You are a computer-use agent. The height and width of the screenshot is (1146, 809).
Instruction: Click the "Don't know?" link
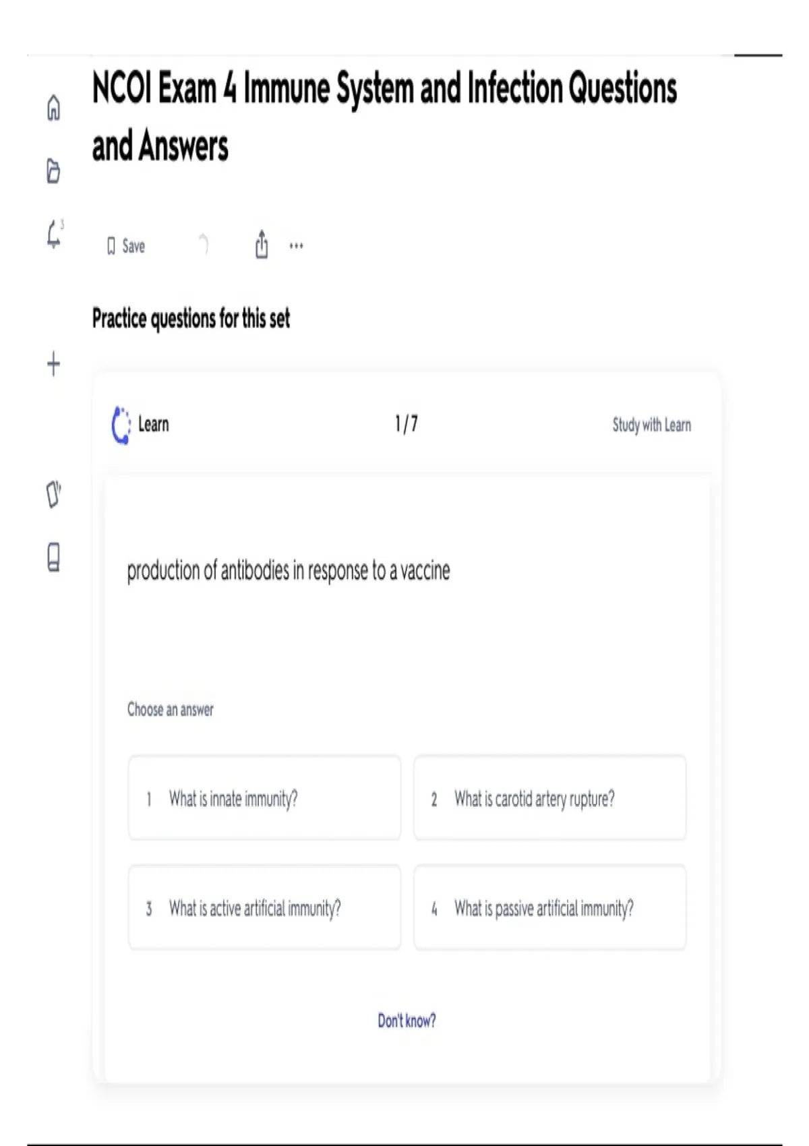coord(407,1021)
